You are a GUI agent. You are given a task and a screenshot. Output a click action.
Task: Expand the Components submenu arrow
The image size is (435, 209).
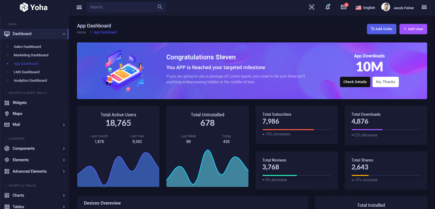[64, 149]
